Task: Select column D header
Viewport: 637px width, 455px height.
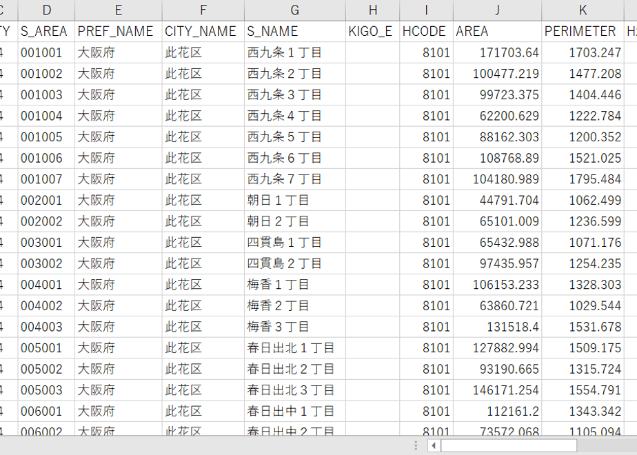Action: pyautogui.click(x=47, y=10)
